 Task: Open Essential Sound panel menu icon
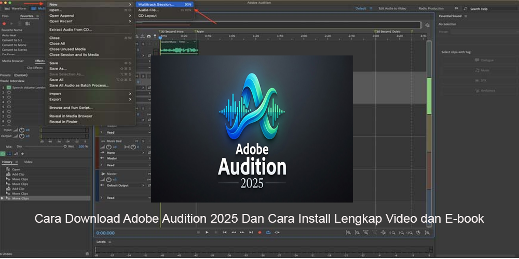coord(466,16)
